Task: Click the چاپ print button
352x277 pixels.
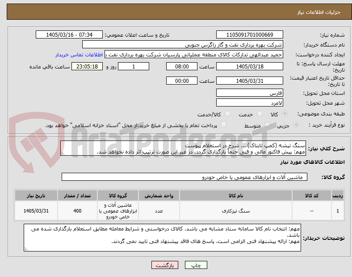Action: tap(196, 265)
